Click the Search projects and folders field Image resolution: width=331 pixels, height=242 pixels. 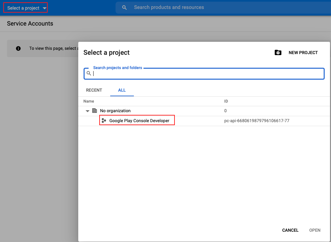tap(204, 74)
